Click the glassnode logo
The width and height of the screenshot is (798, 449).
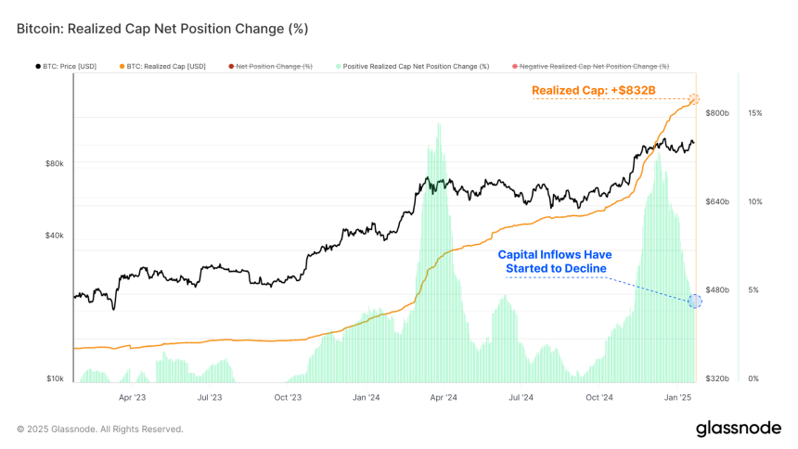click(739, 429)
